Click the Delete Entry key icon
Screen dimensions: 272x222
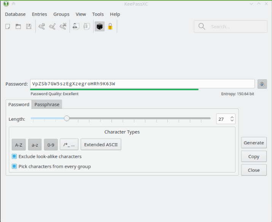click(63, 27)
